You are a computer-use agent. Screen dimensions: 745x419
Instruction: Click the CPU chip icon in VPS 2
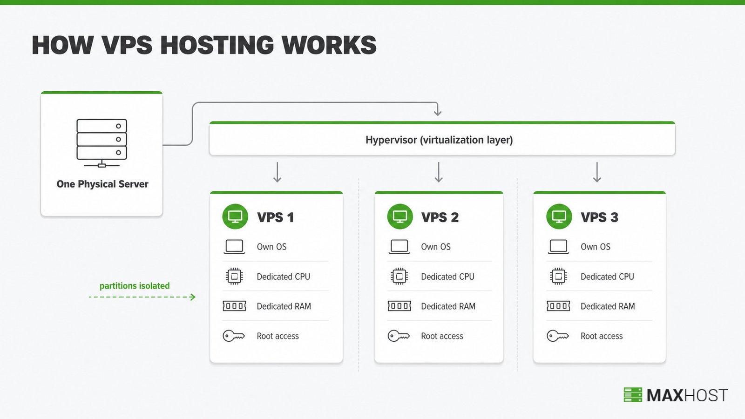(x=399, y=277)
